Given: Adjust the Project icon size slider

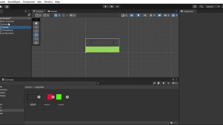Looking at the screenshot, I should [x=171, y=123].
